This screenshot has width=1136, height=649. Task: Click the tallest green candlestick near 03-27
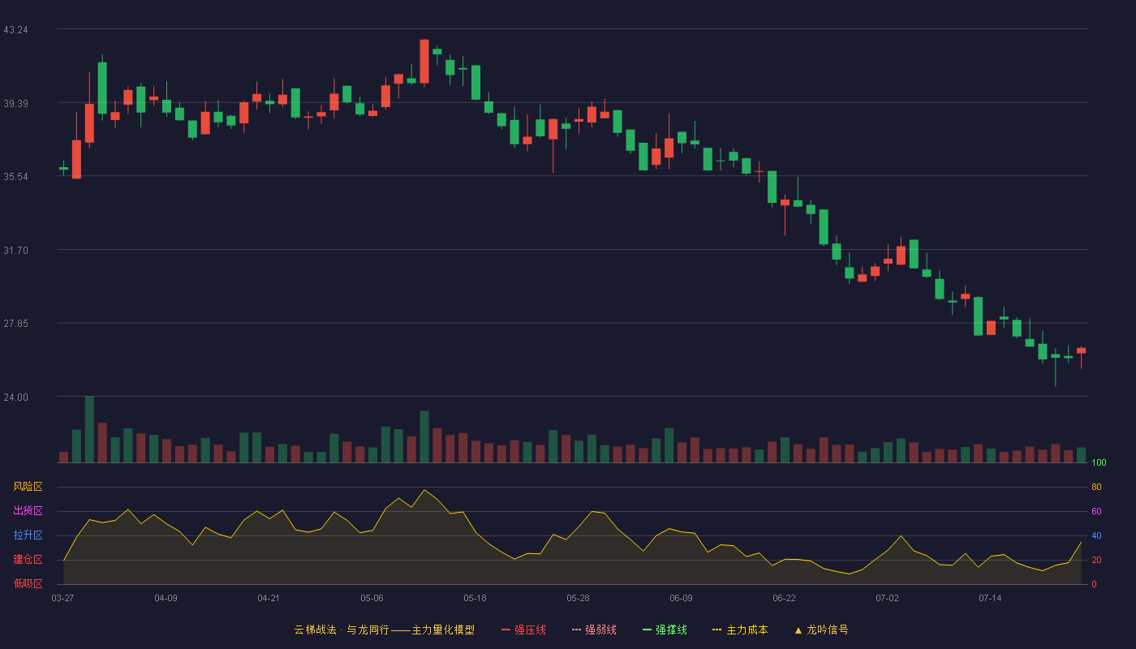[x=102, y=88]
